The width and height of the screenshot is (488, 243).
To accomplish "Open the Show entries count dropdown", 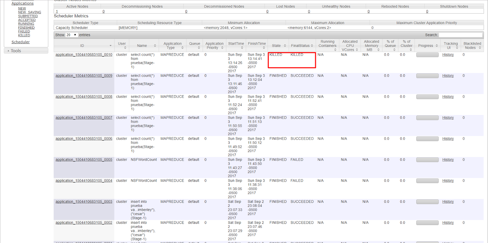I will click(x=71, y=35).
